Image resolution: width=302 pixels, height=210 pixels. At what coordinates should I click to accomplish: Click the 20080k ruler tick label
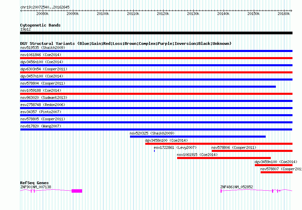pyautogui.click(x=42, y=14)
